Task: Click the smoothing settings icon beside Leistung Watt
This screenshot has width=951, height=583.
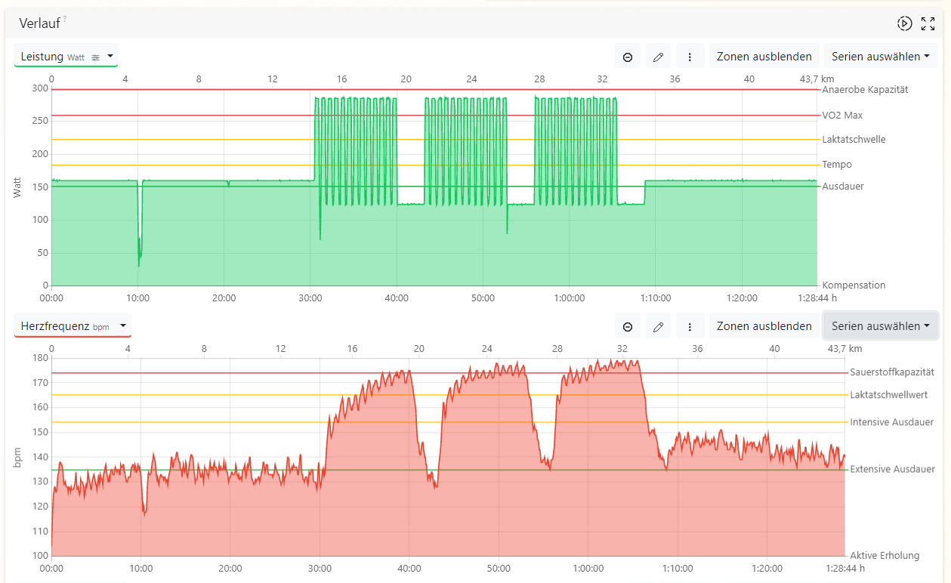Action: pyautogui.click(x=95, y=57)
